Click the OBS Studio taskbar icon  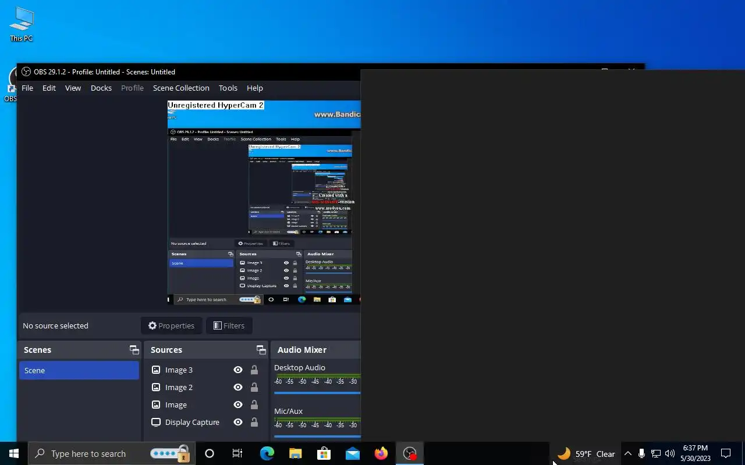point(410,453)
